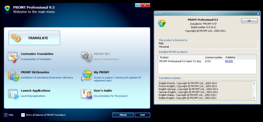Viewport: 263px width, 122px height.
Task: Click license number JCVO cell
Action: (x=208, y=61)
